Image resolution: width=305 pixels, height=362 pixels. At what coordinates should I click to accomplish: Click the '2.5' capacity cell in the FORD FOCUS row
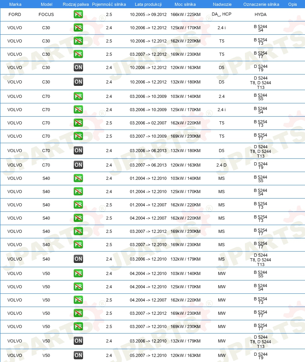(x=109, y=14)
